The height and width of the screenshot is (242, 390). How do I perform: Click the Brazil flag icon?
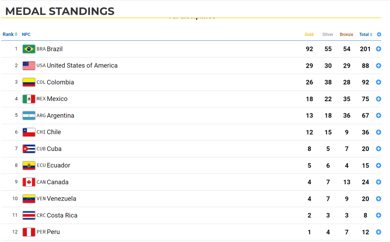point(29,49)
